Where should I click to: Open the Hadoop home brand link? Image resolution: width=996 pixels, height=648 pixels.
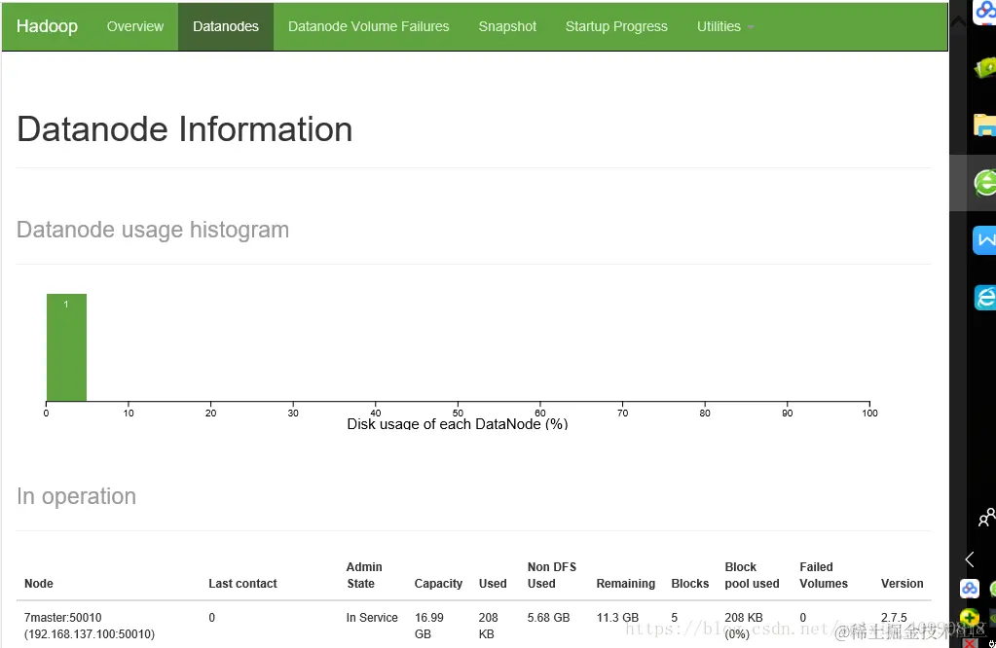[x=47, y=26]
